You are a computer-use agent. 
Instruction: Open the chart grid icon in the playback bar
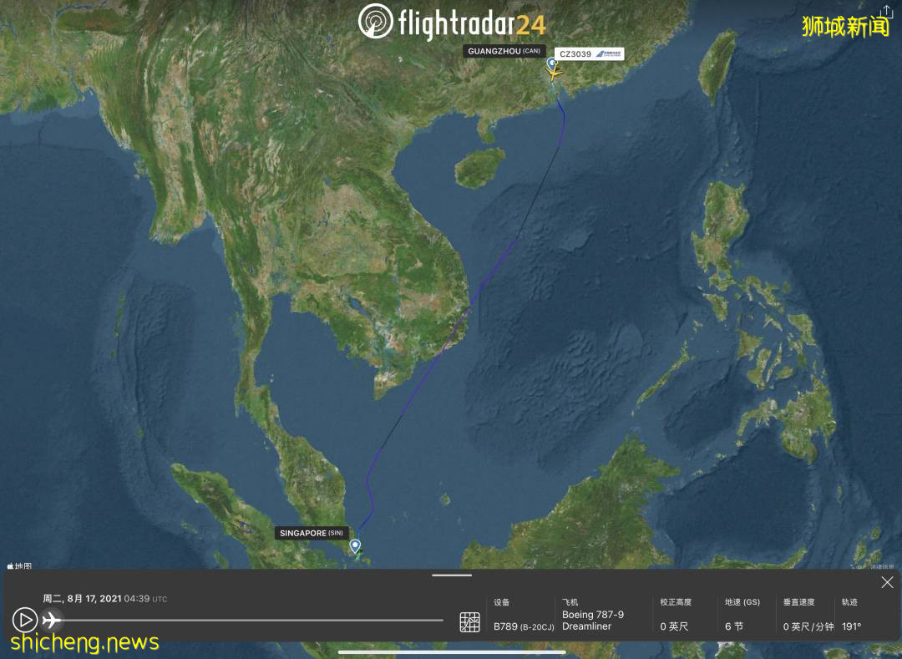[469, 621]
